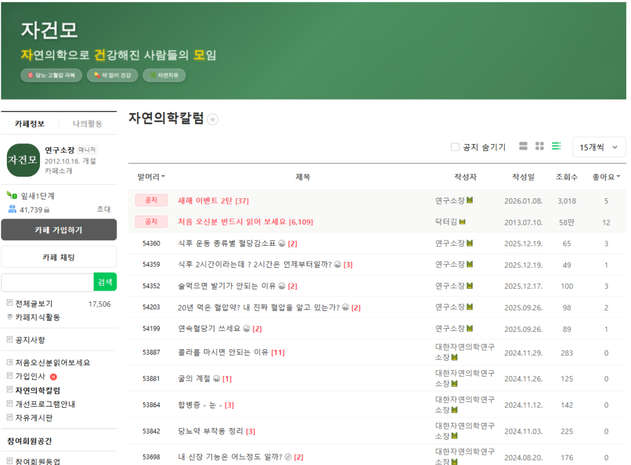
Task: Click the blue members icon by 41,739
Action: (12, 209)
